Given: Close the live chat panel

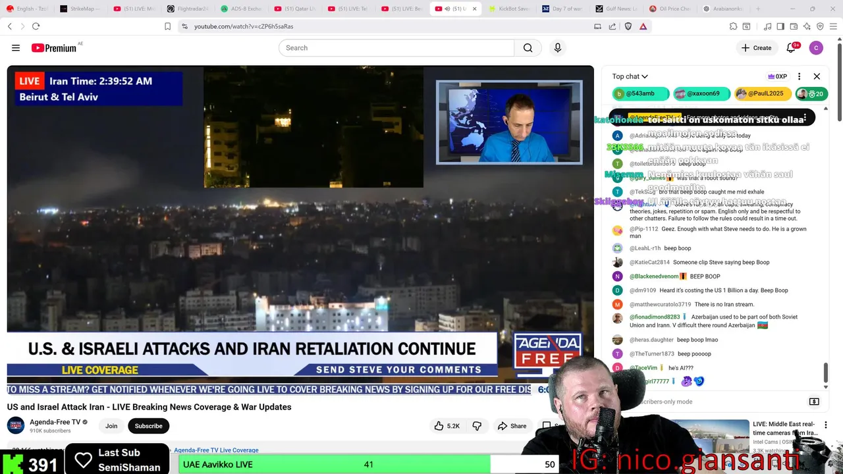Looking at the screenshot, I should coord(817,76).
